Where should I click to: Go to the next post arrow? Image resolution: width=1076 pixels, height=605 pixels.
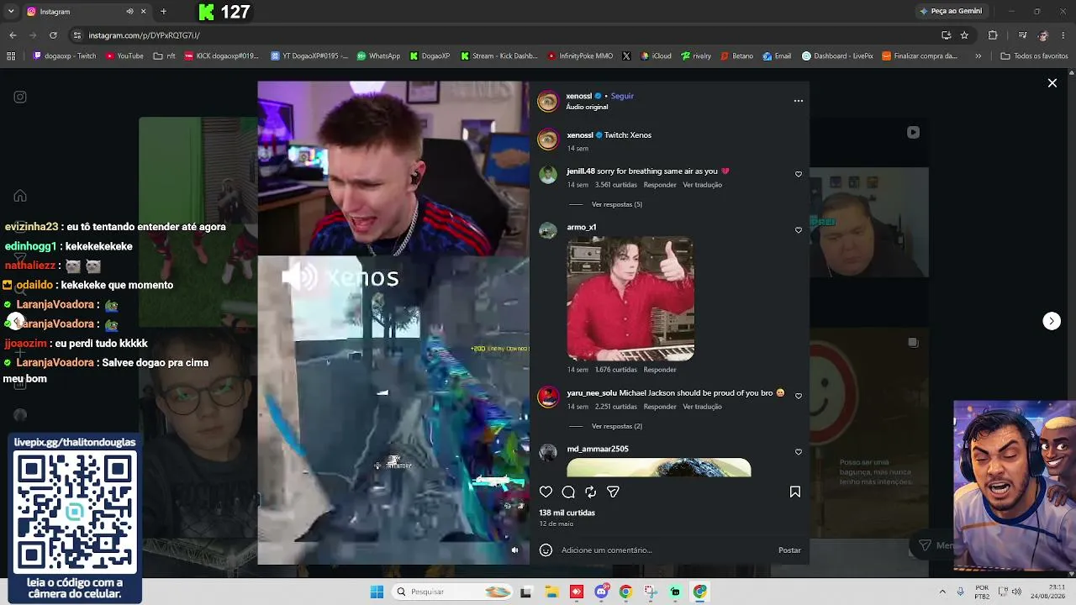1052,321
